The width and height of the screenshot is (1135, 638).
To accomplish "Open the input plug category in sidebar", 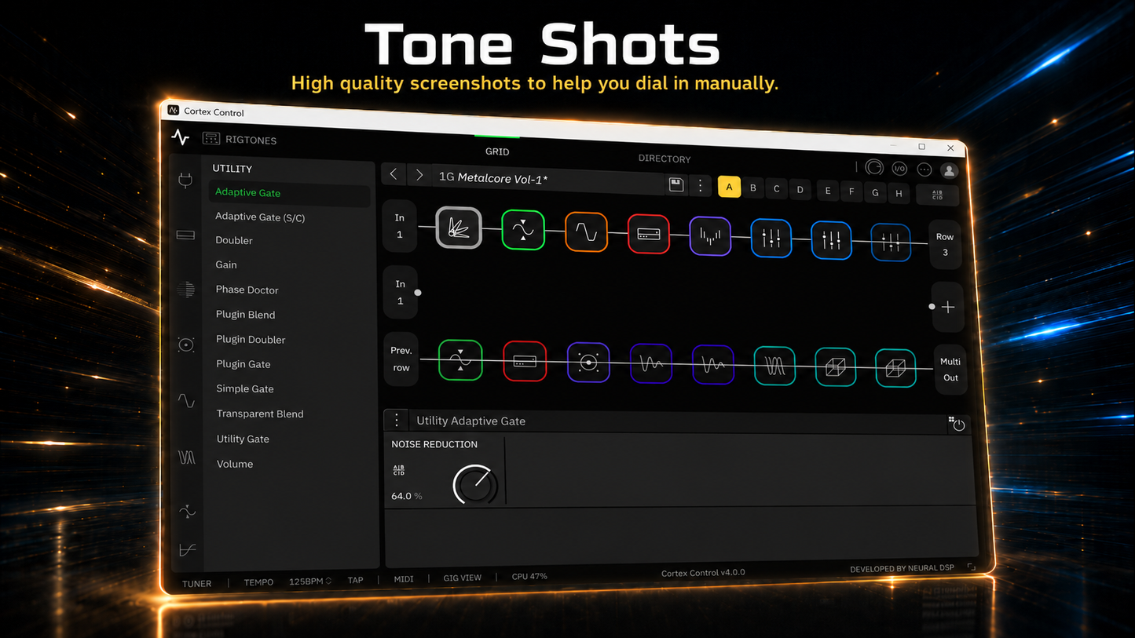I will [x=185, y=180].
